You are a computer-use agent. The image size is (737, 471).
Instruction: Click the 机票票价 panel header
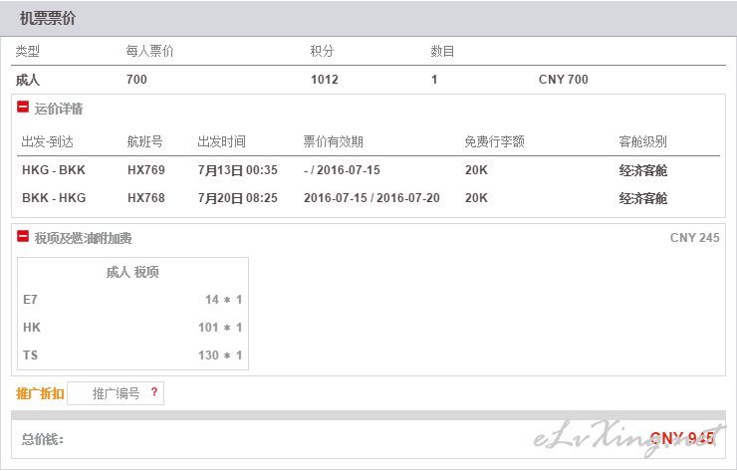(368, 18)
